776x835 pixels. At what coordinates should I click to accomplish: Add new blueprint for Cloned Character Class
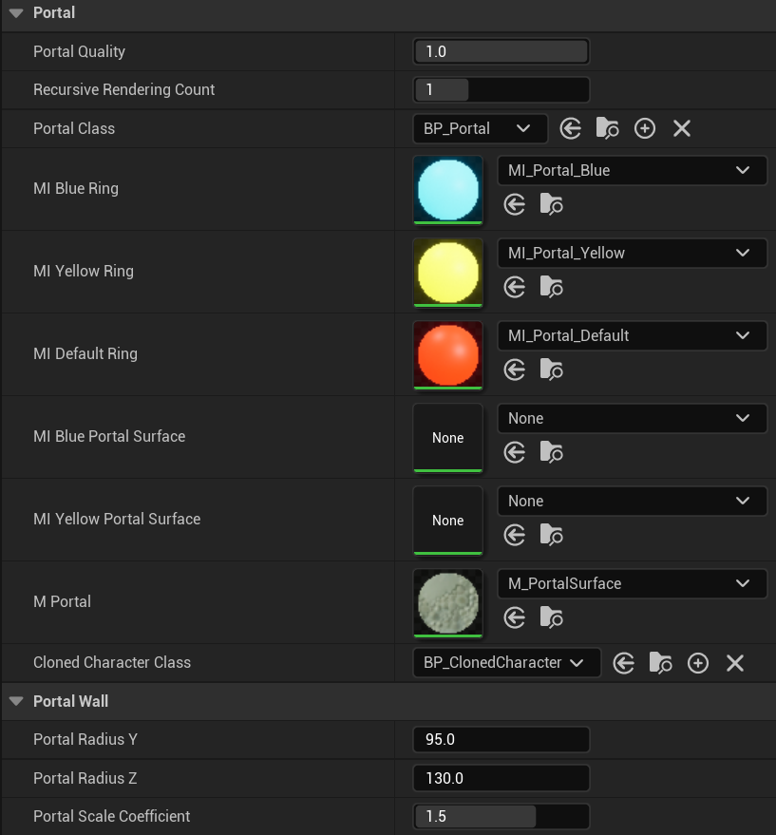click(698, 663)
